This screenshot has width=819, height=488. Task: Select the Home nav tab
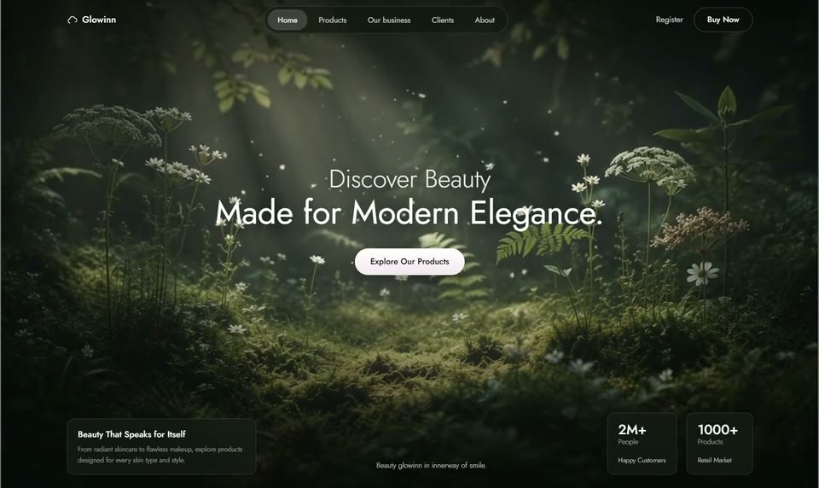pyautogui.click(x=288, y=20)
